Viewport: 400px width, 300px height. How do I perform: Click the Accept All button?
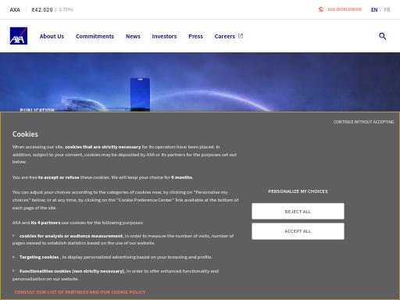pos(298,231)
